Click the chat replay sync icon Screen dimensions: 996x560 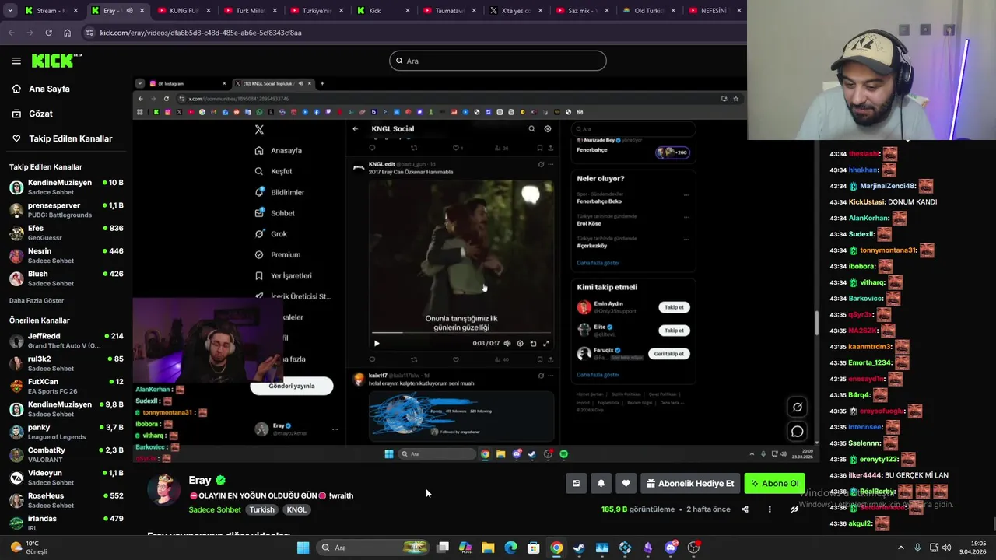(x=798, y=407)
